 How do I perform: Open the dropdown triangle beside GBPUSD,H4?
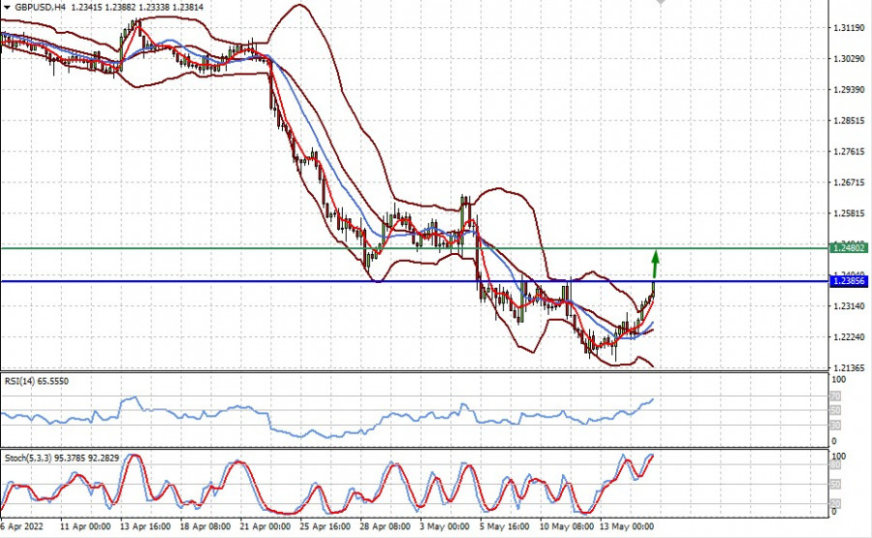pos(7,7)
